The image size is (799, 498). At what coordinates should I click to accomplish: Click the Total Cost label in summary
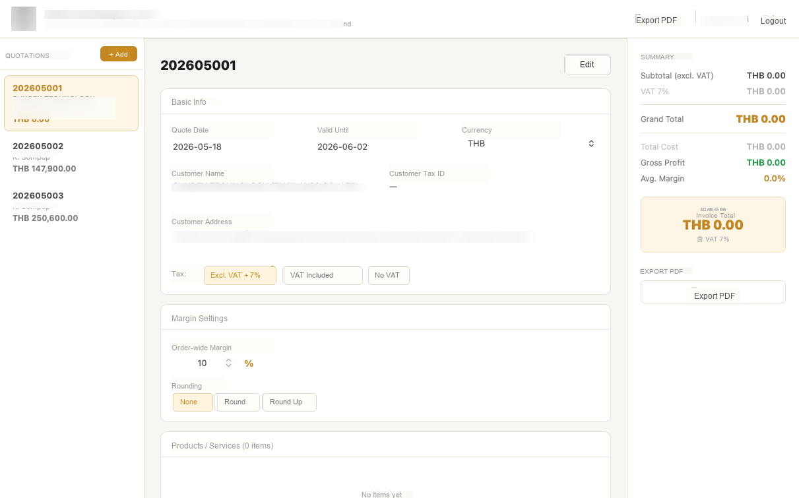tap(659, 147)
